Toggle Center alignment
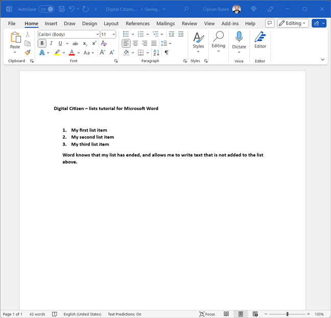331x318 pixels. coord(135,43)
